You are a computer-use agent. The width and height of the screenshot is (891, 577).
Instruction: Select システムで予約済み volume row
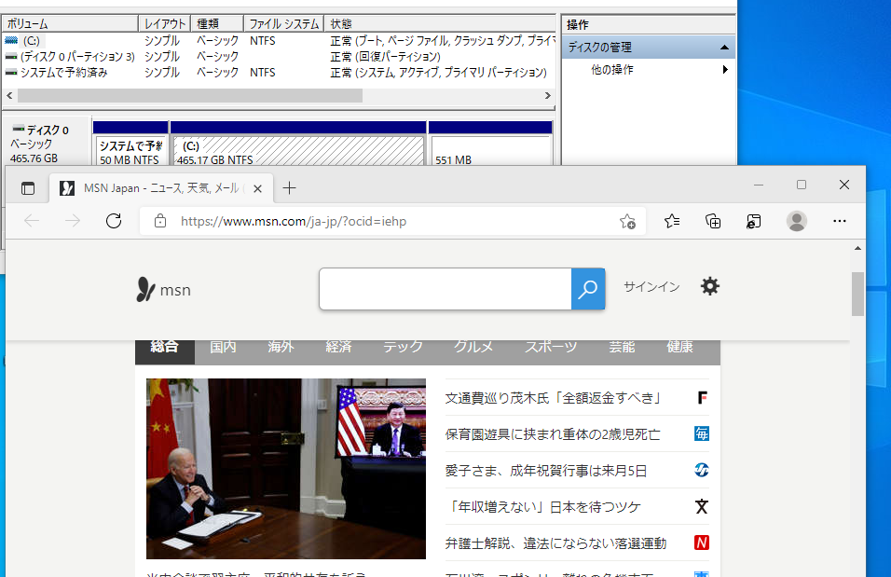[x=279, y=73]
